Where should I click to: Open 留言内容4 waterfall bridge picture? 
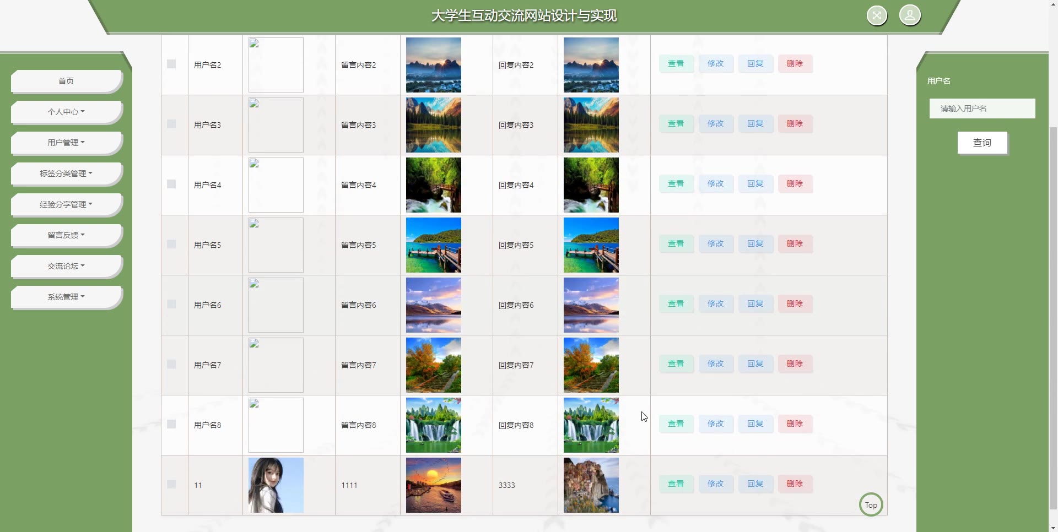click(x=434, y=185)
